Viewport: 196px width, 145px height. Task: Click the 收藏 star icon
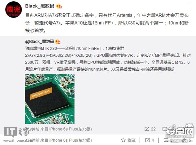click(123, 140)
